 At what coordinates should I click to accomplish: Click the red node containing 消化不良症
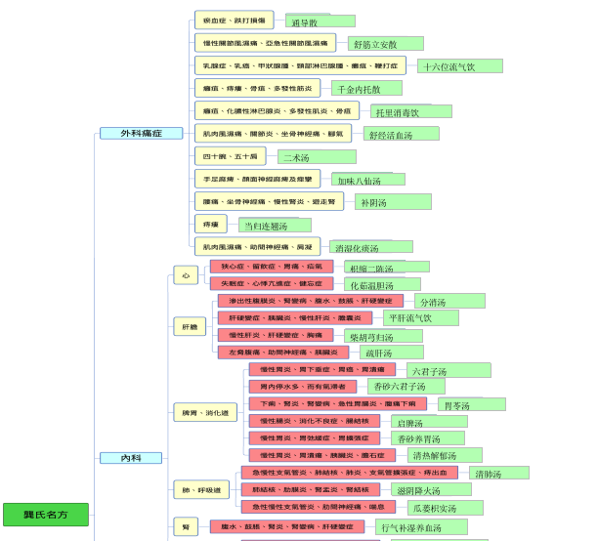coord(315,421)
